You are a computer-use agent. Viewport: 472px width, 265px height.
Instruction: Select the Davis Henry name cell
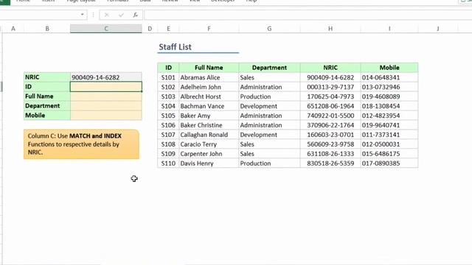click(x=209, y=163)
